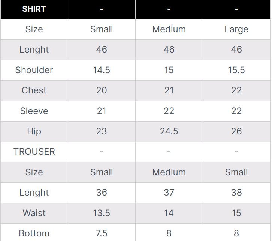
Task: Click the TROUSER section label
Action: point(34,152)
